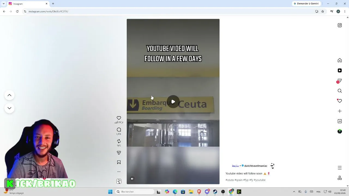Open the #spain hashtag
Screen dimensions: 349x196
click(239, 180)
